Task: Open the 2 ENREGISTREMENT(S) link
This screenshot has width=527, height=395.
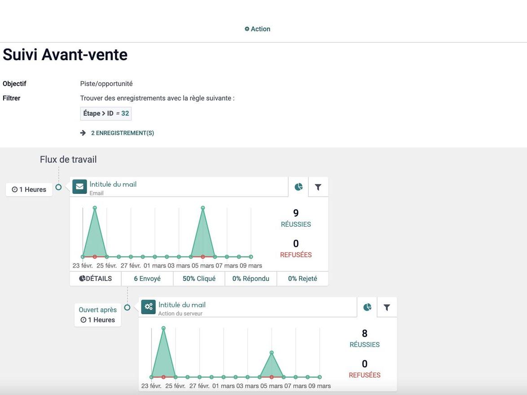Action: 122,132
